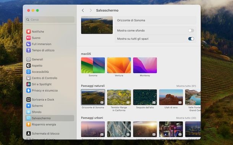The width and height of the screenshot is (233, 145).
Task: Select the New York di notte thumbnail
Action: (x=171, y=129)
